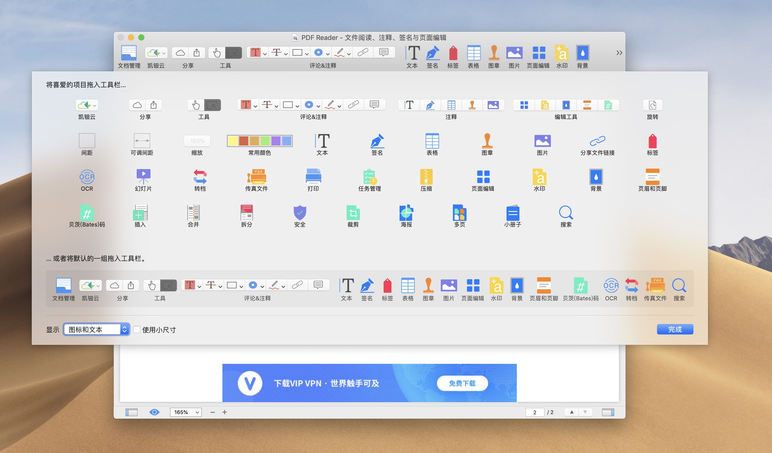Click the zoom in plus button

[x=224, y=412]
